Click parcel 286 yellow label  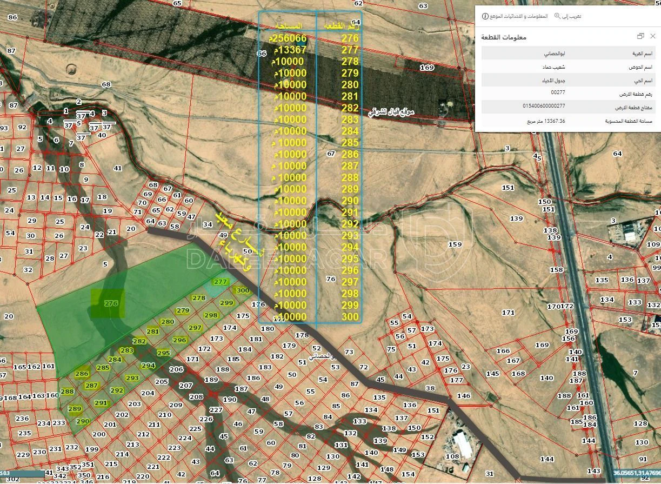(x=82, y=374)
